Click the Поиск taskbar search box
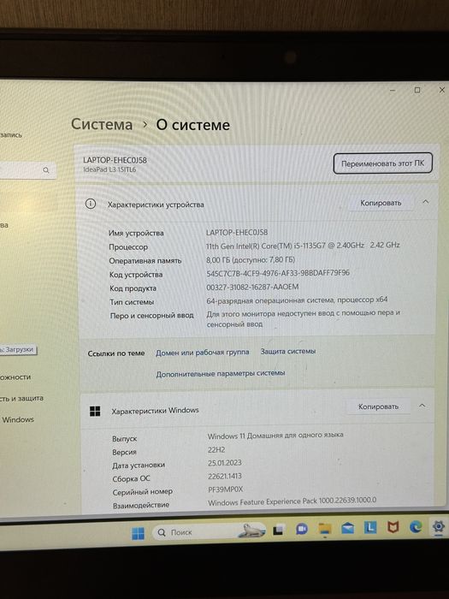The image size is (449, 599). 209,531
